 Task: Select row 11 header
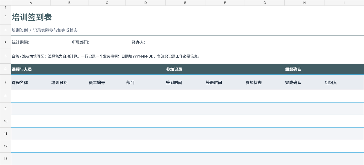click(x=6, y=134)
